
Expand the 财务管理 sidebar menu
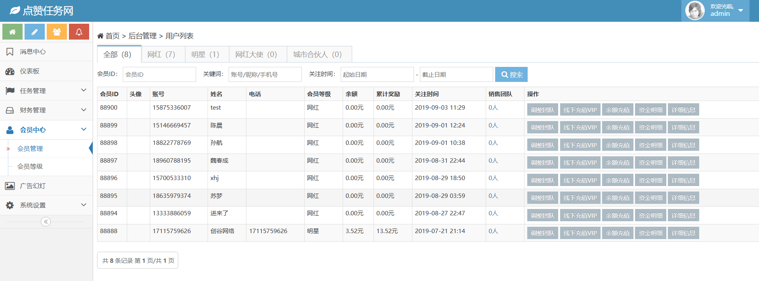coord(46,110)
